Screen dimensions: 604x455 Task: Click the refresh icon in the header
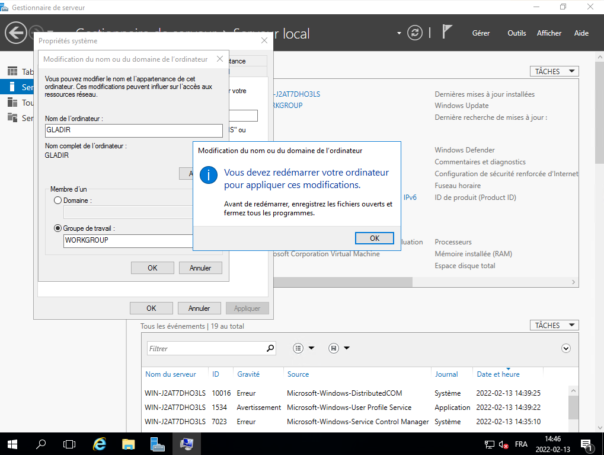pos(416,33)
